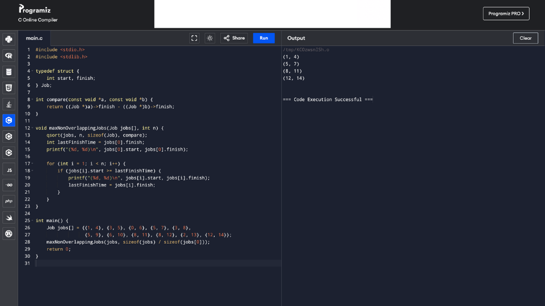This screenshot has width=545, height=306.
Task: Collapse maxNonOverlappingJobs function at line 12
Action: coord(33,128)
